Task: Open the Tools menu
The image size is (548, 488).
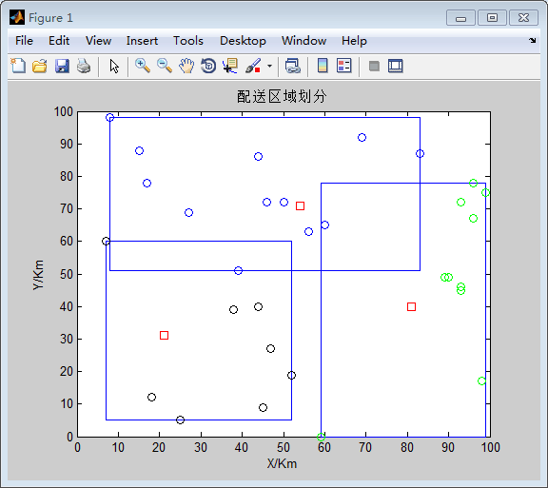Action: 188,41
